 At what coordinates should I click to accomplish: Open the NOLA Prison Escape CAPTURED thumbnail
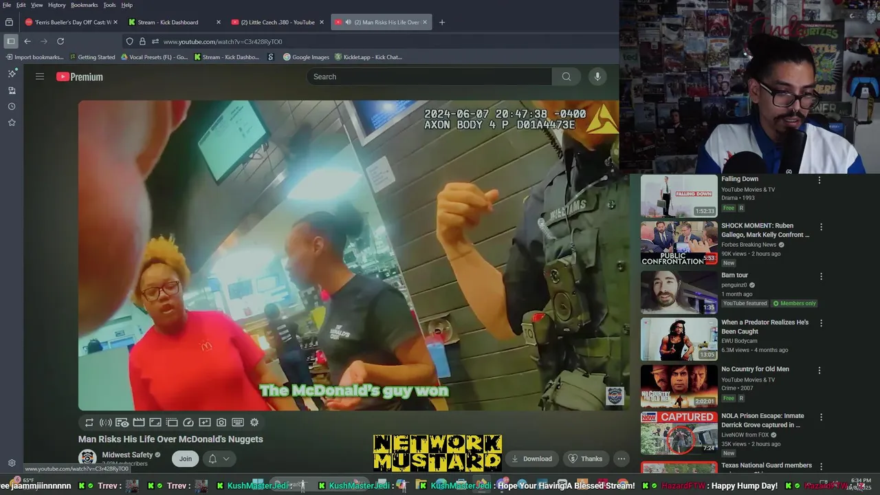(679, 433)
